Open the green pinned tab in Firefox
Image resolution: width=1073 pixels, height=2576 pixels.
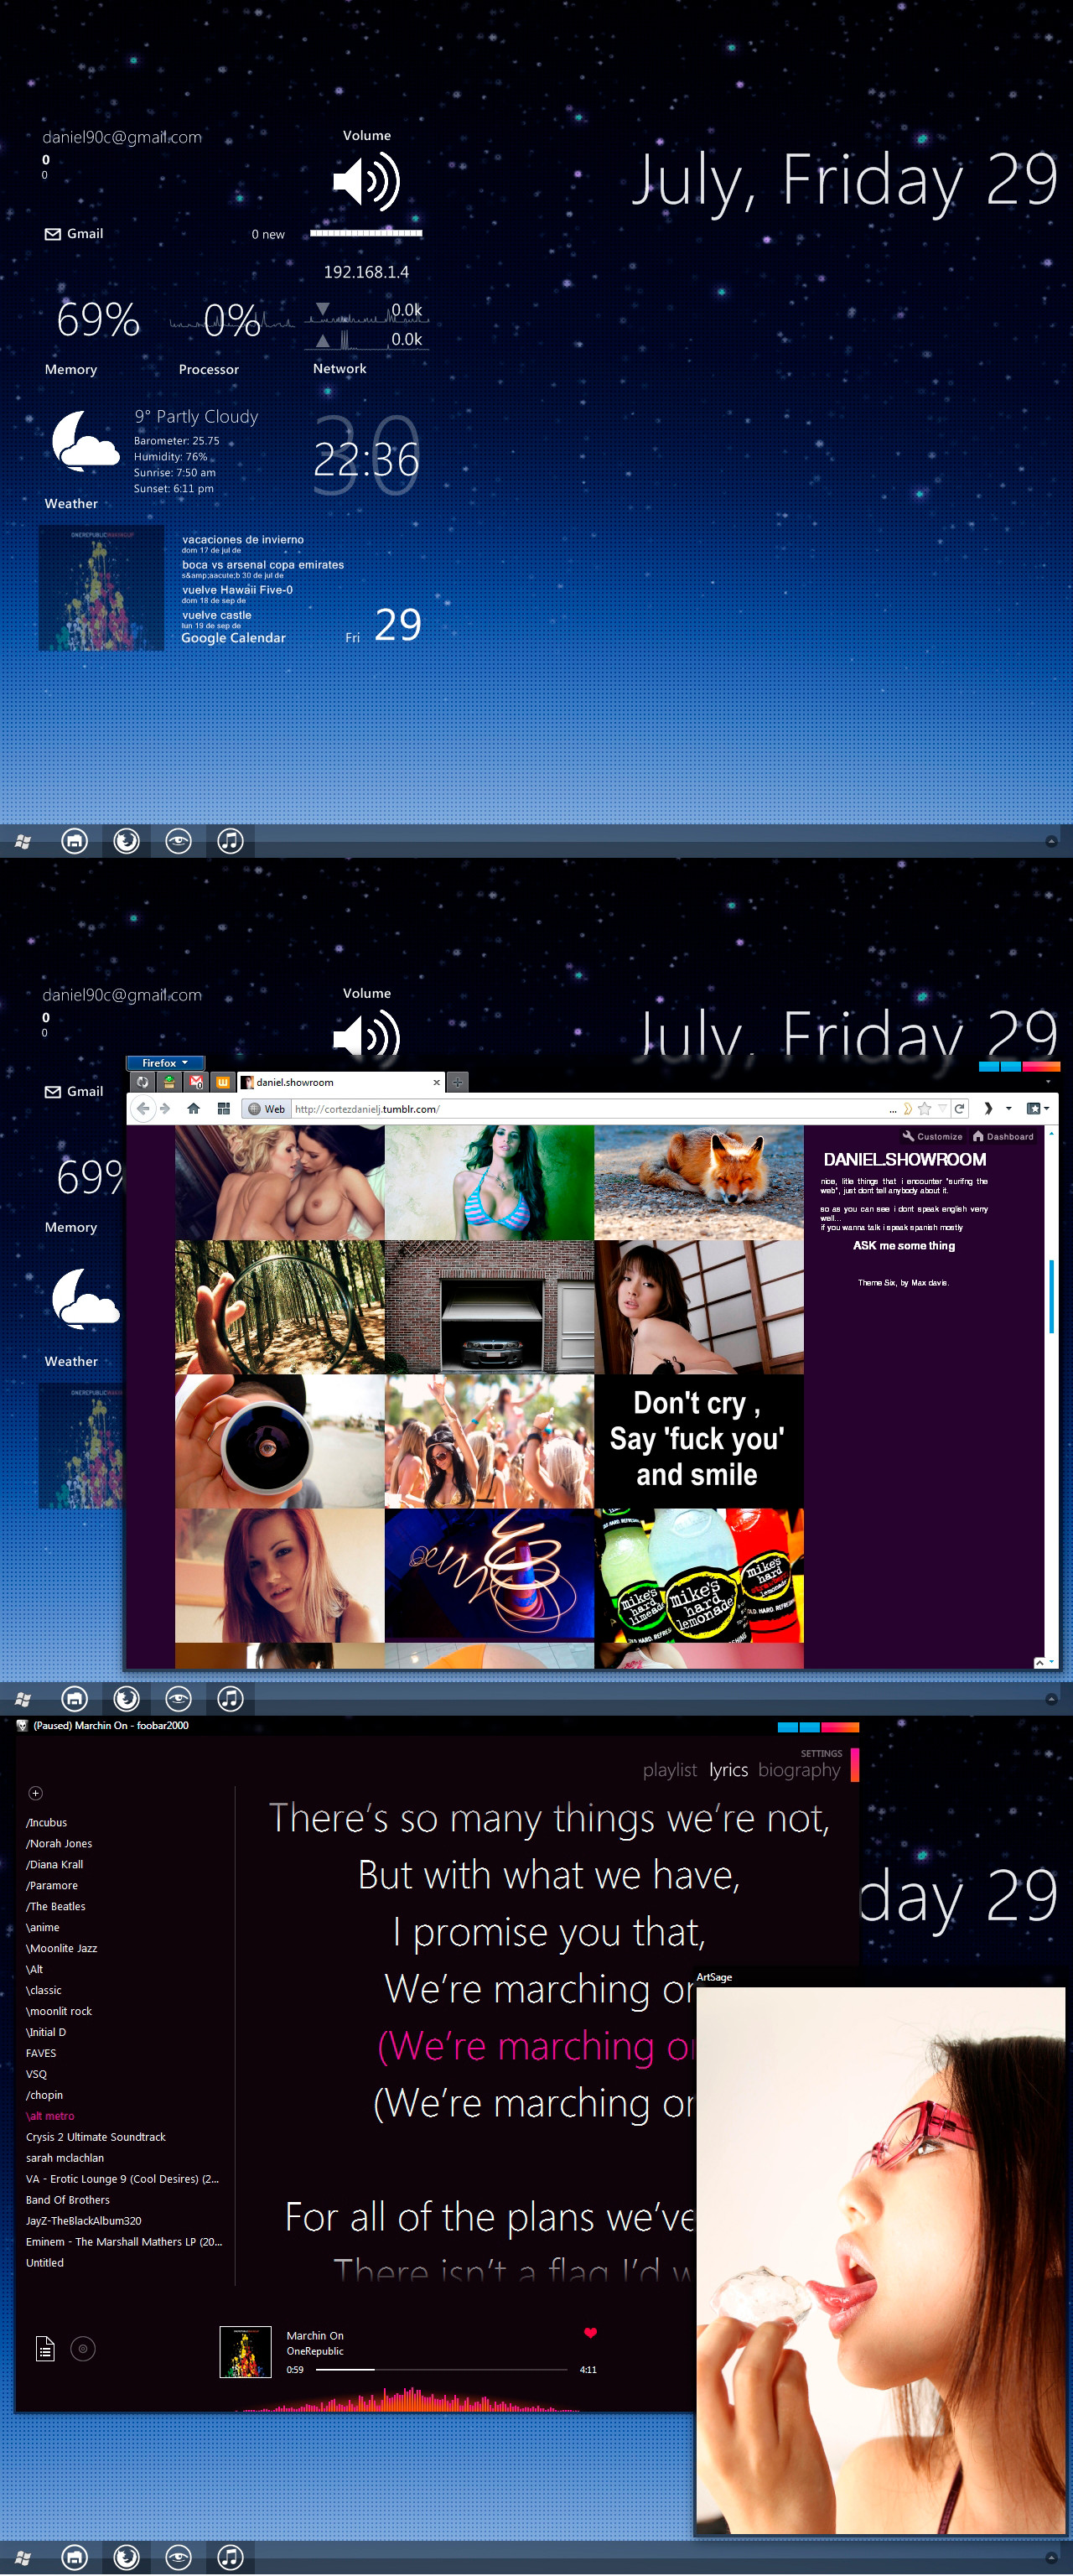coord(170,1082)
